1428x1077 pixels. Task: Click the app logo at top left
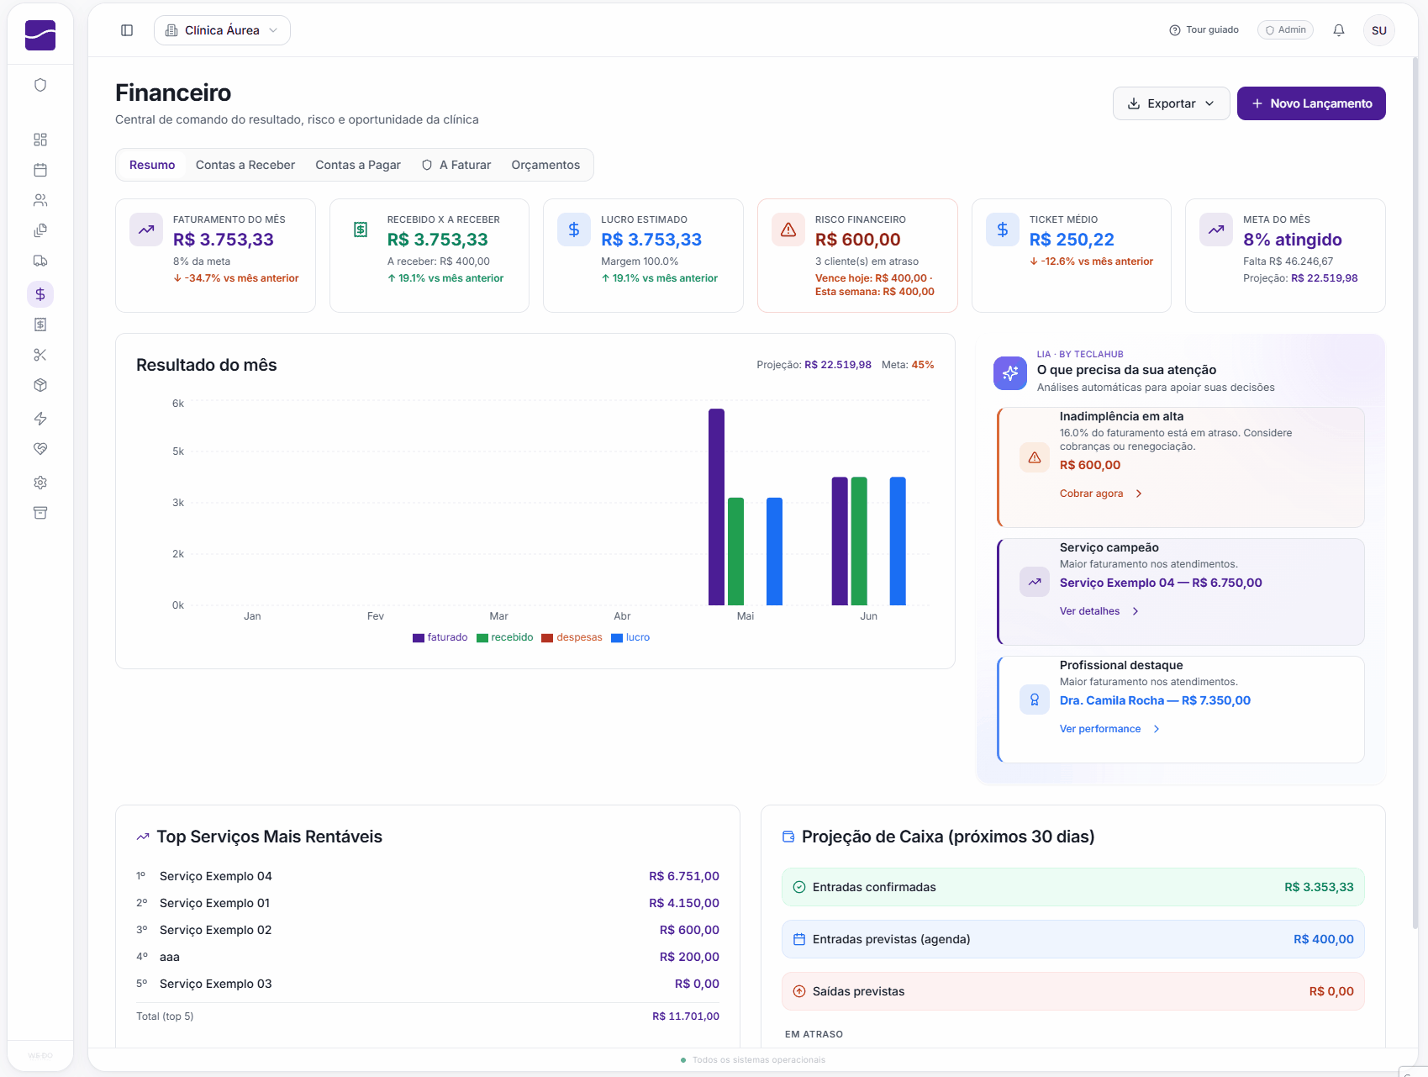tap(40, 35)
